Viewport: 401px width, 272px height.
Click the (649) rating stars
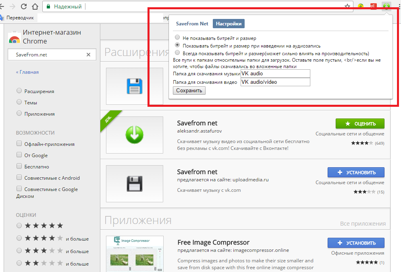tap(362, 143)
